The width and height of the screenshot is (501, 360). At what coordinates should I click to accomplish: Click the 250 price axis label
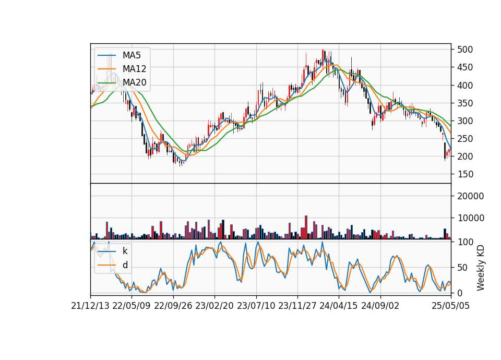[x=465, y=139]
